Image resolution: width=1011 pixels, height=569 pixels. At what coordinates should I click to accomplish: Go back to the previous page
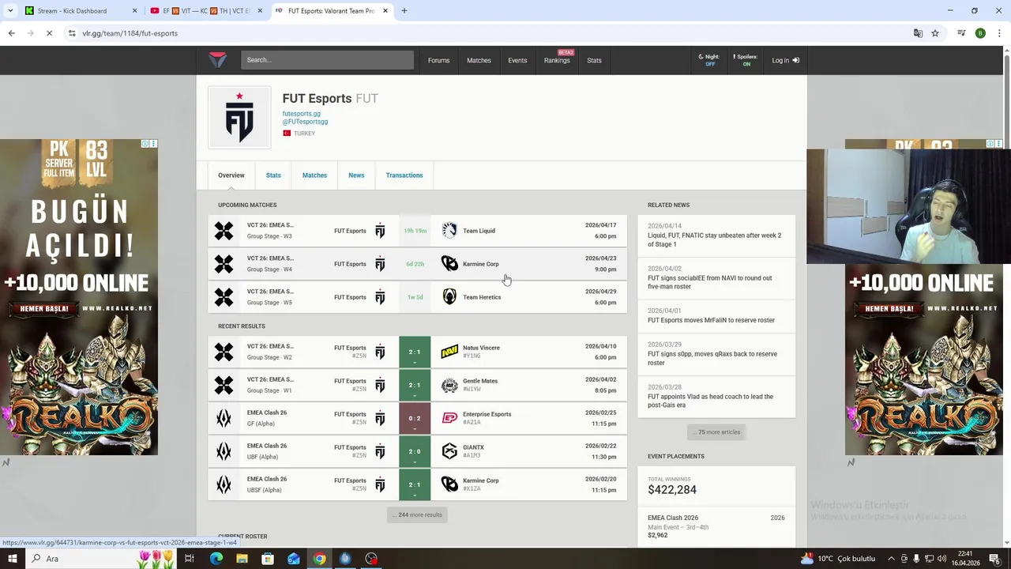tap(11, 33)
